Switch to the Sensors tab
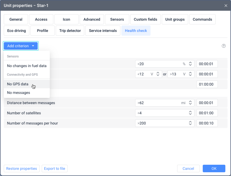The width and height of the screenshot is (231, 176). pos(117,19)
